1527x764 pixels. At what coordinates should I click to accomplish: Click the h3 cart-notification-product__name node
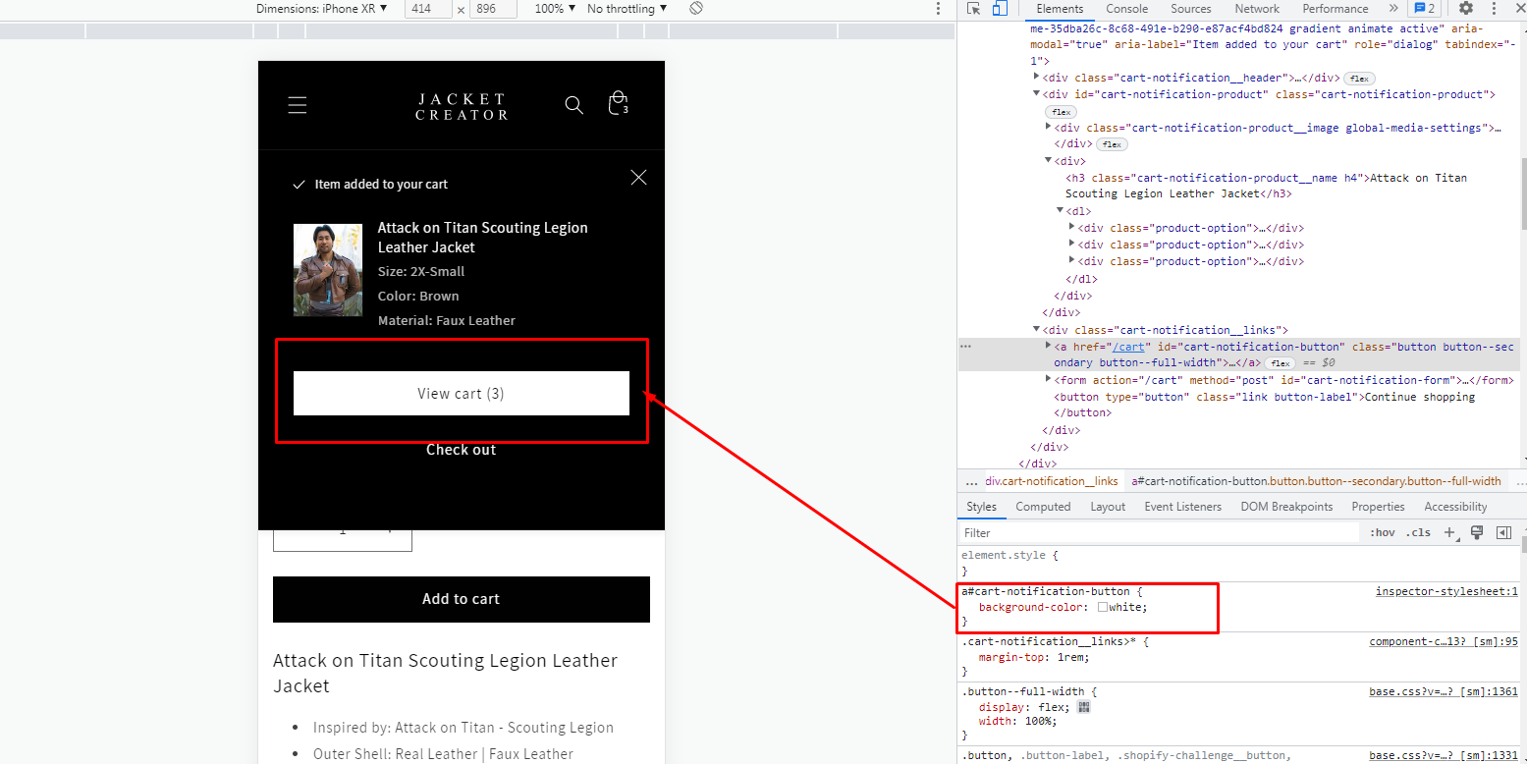(1266, 186)
